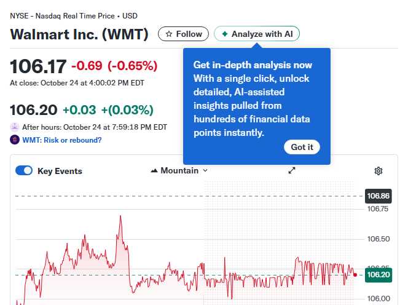This screenshot has width=408, height=305.
Task: Open the 'WMT: Risk or rebound?' link
Action: point(61,140)
